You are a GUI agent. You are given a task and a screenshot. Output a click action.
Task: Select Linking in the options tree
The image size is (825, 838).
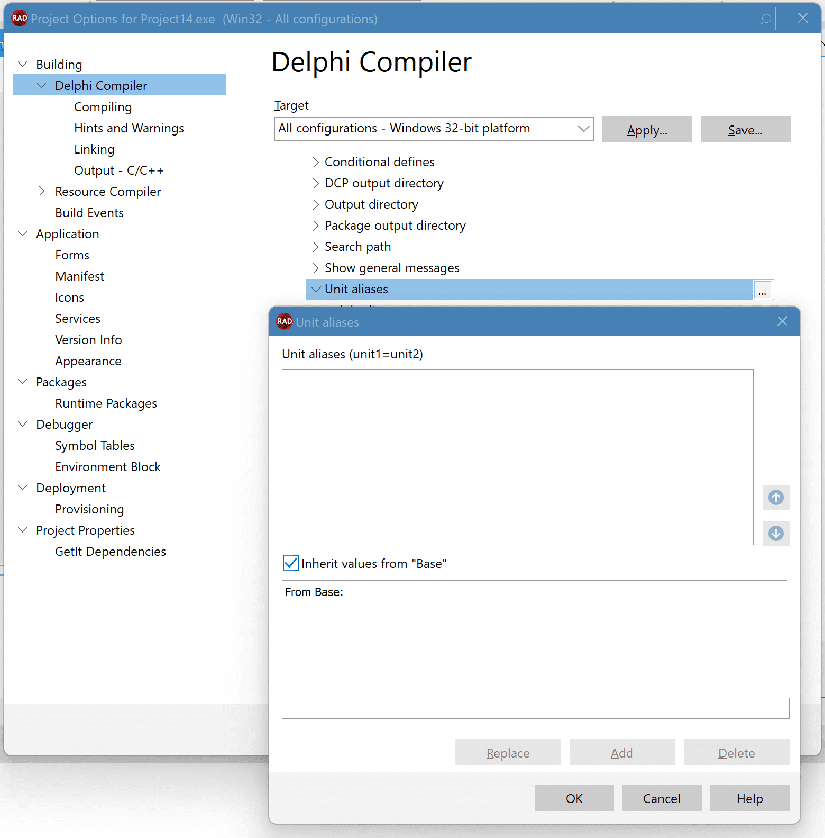click(x=94, y=149)
